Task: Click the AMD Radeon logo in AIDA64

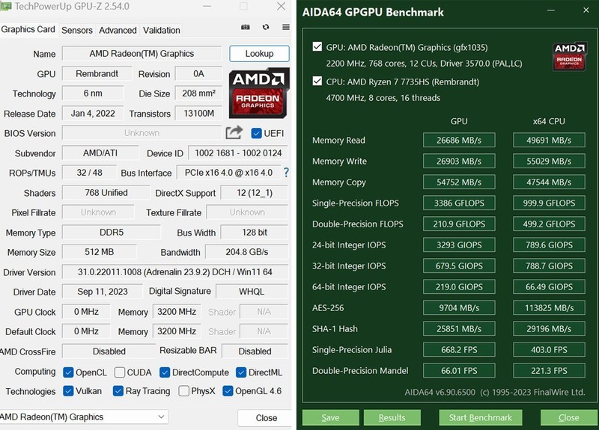Action: (x=570, y=57)
